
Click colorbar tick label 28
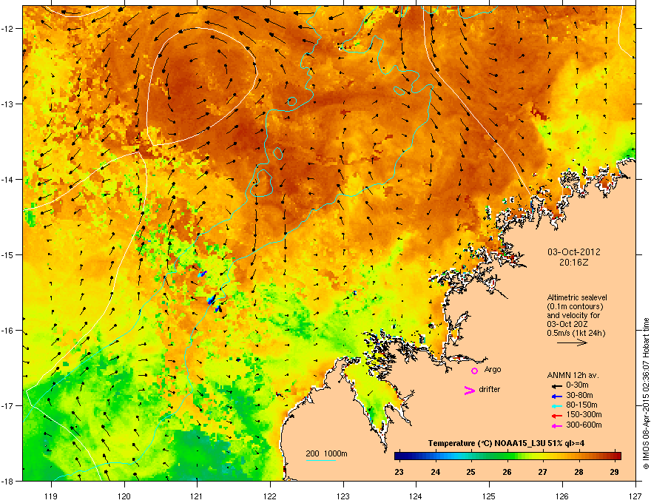(579, 472)
